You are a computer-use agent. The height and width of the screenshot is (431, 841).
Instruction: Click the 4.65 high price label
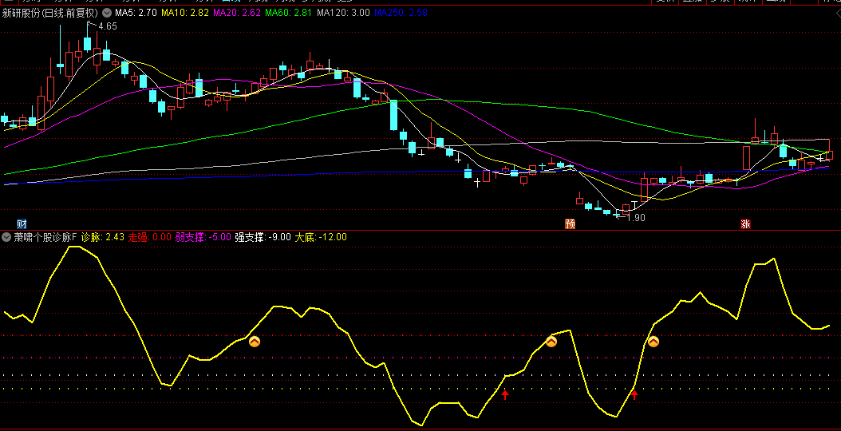point(107,26)
